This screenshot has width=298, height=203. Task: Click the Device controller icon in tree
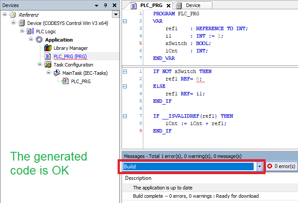(22, 23)
